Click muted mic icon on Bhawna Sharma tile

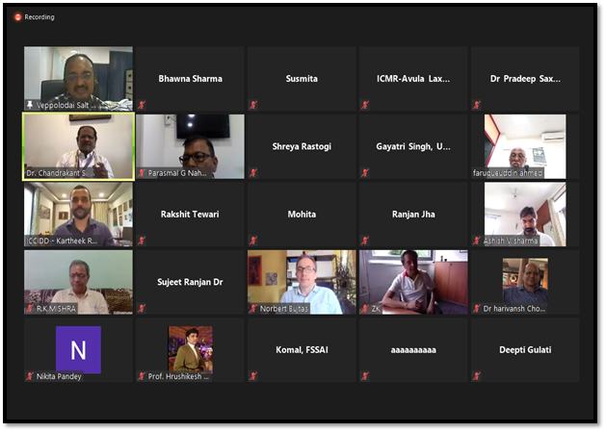pyautogui.click(x=142, y=105)
